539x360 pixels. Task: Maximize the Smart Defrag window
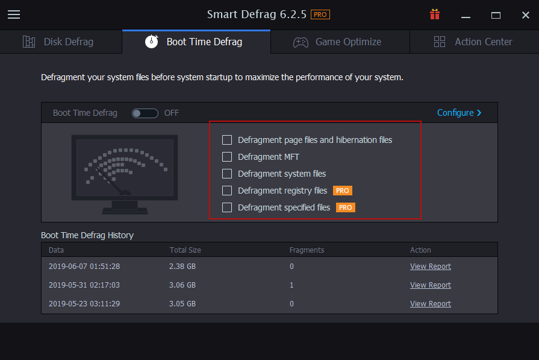pos(496,15)
